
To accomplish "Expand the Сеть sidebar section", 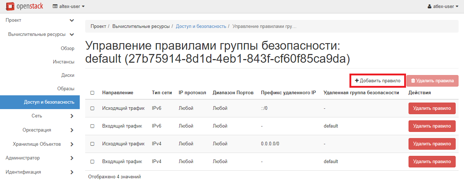I will point(72,116).
